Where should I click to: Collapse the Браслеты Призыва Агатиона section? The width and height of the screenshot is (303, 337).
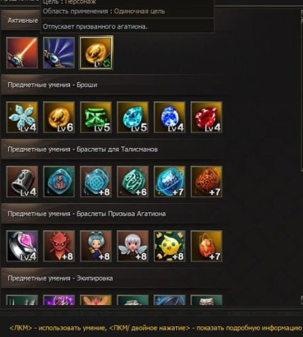click(x=113, y=214)
